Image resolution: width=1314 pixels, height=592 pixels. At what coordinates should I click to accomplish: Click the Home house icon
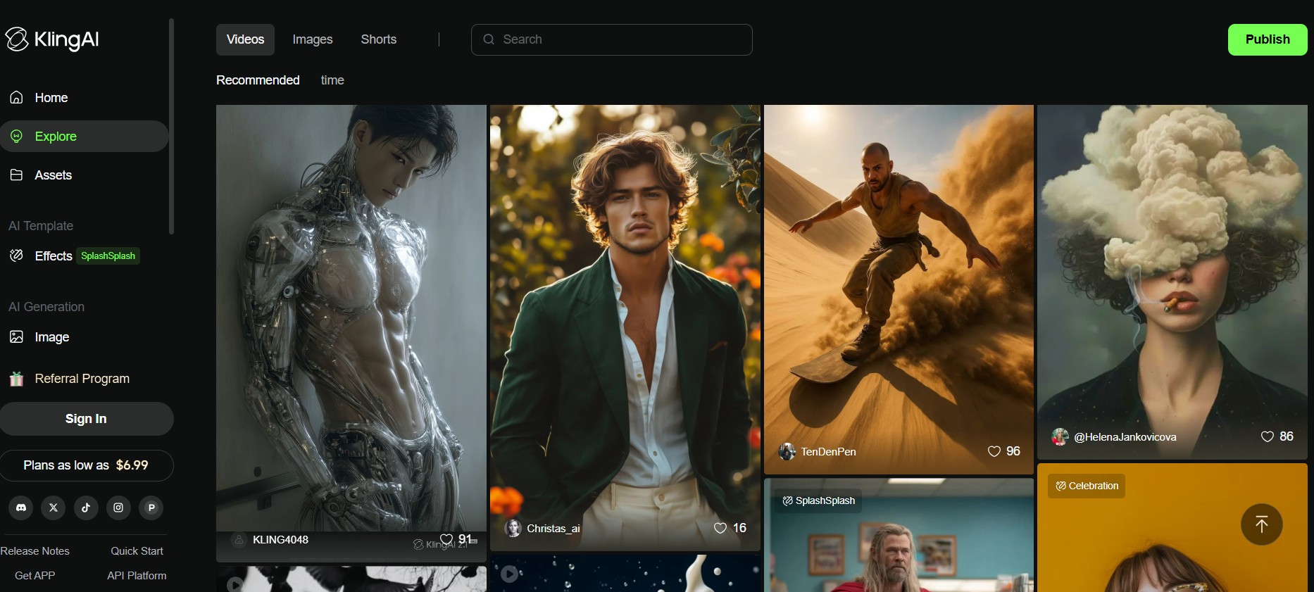[17, 98]
